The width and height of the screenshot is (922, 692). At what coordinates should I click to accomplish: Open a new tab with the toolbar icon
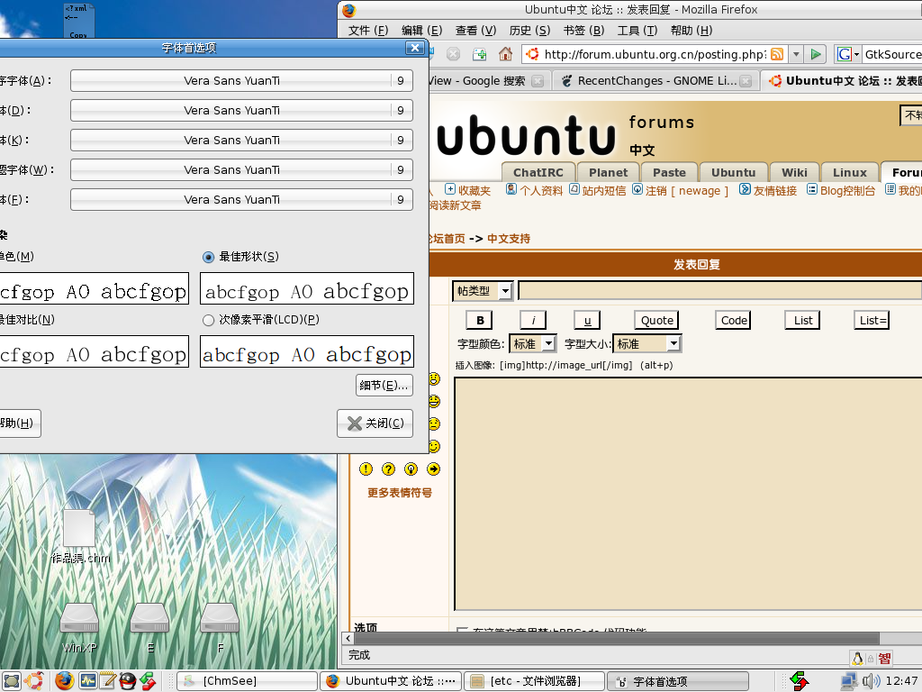(479, 54)
